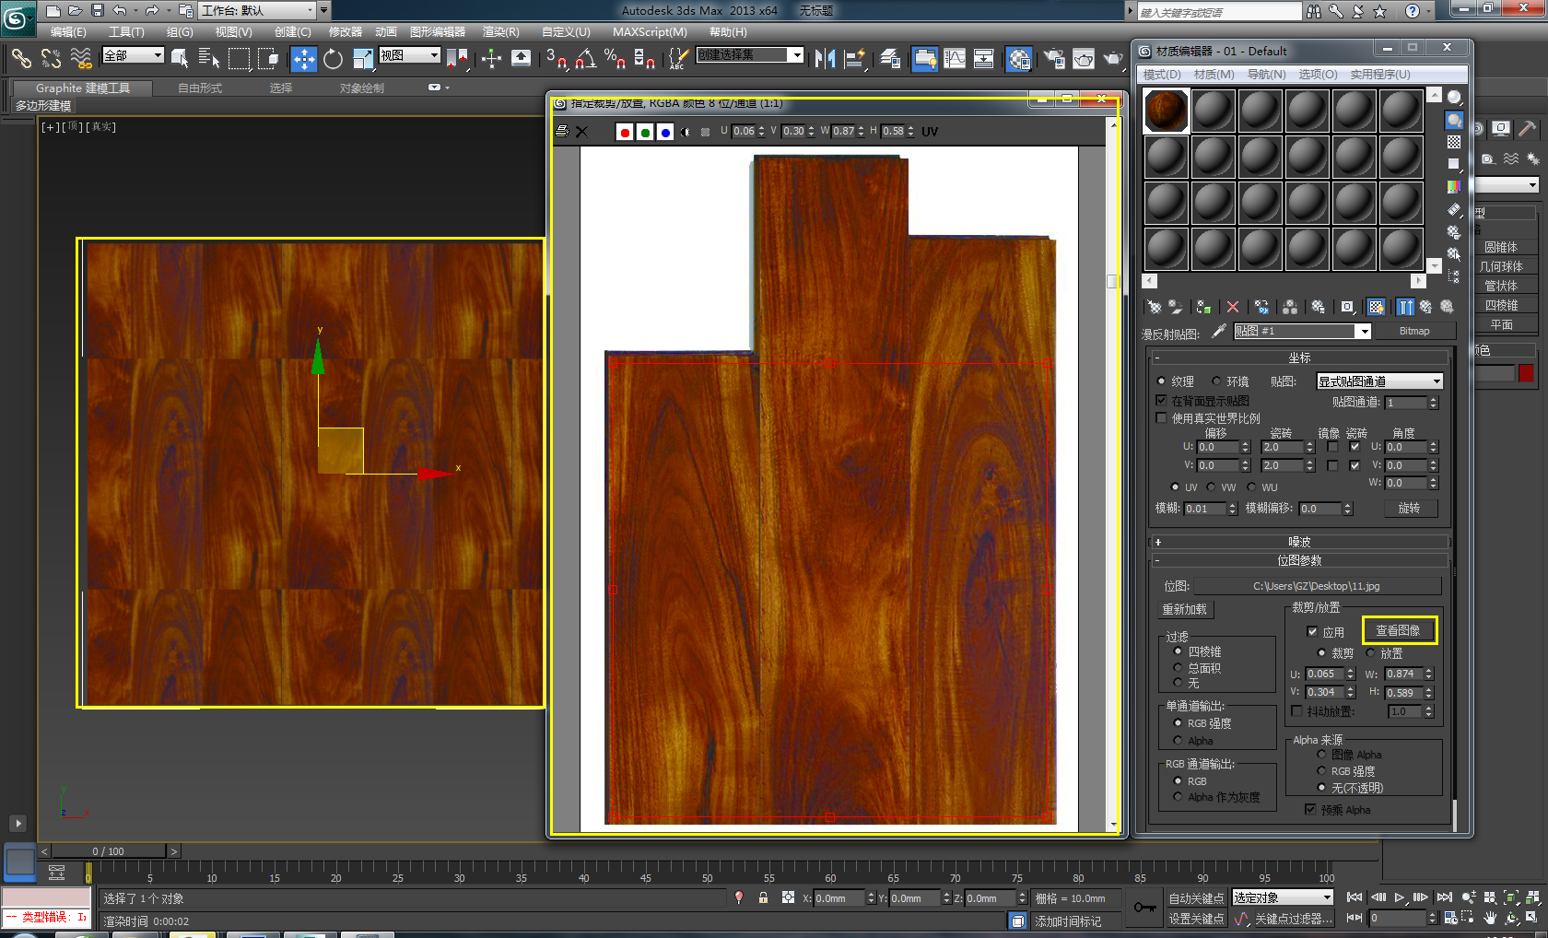1548x938 pixels.
Task: Toggle show shaded material in viewport icon
Action: (1376, 307)
